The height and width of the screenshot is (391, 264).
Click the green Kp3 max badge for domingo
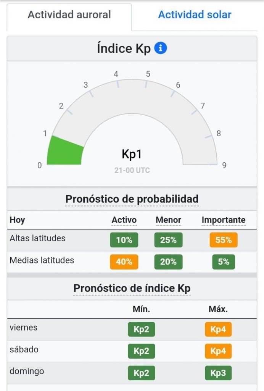(x=218, y=373)
